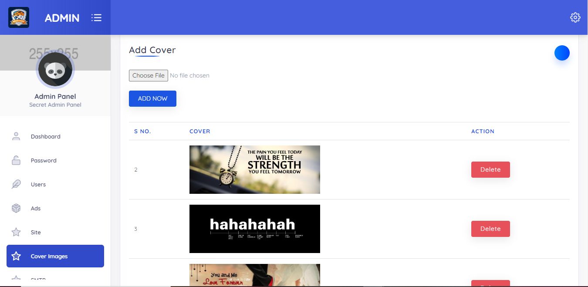Toggle sidebar with the menu list icon

(x=96, y=17)
